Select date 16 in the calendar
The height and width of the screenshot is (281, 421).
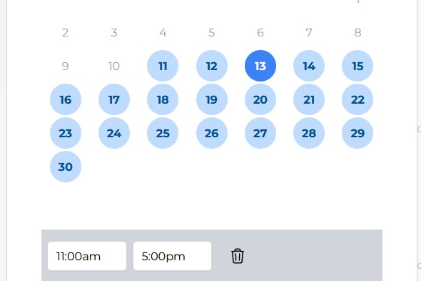pos(66,99)
